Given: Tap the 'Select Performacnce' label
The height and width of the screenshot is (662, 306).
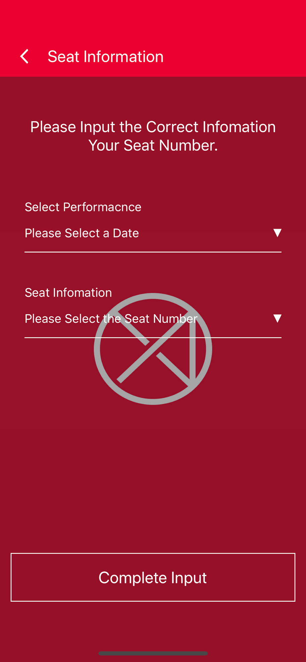Looking at the screenshot, I should pos(83,207).
